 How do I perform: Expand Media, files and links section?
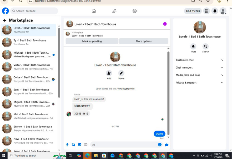pyautogui.click(x=199, y=75)
